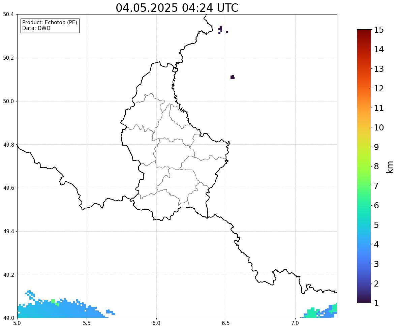
Task: Click colorbar tick label '12'
Action: (x=379, y=88)
